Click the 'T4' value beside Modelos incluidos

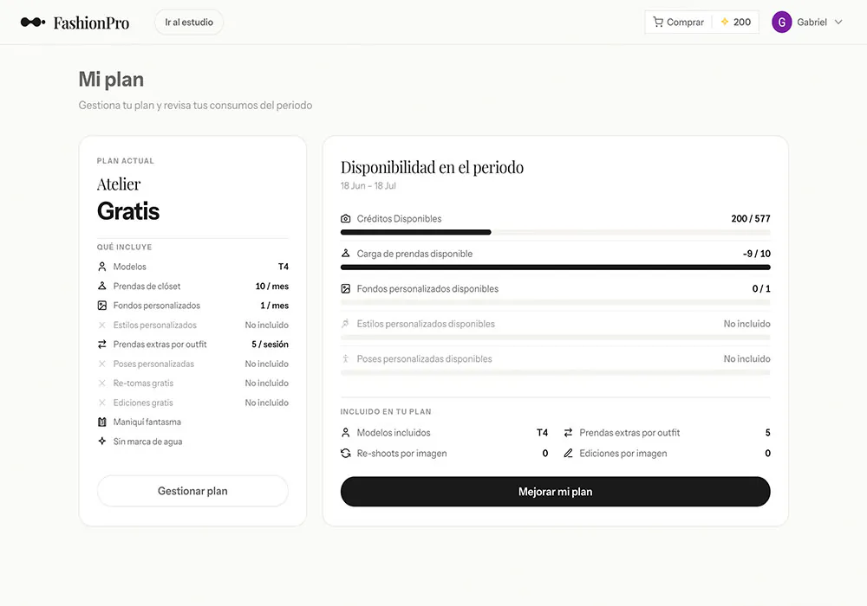[x=542, y=433]
